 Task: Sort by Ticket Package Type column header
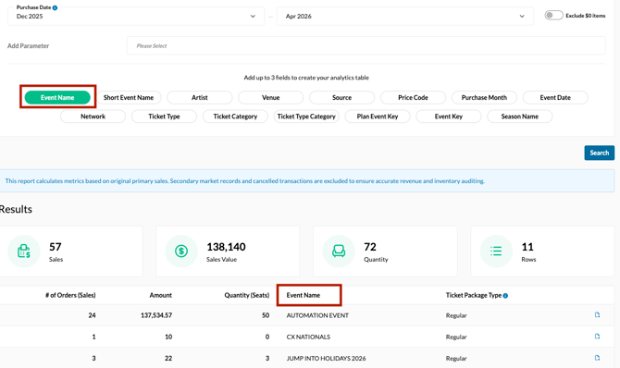coord(474,295)
